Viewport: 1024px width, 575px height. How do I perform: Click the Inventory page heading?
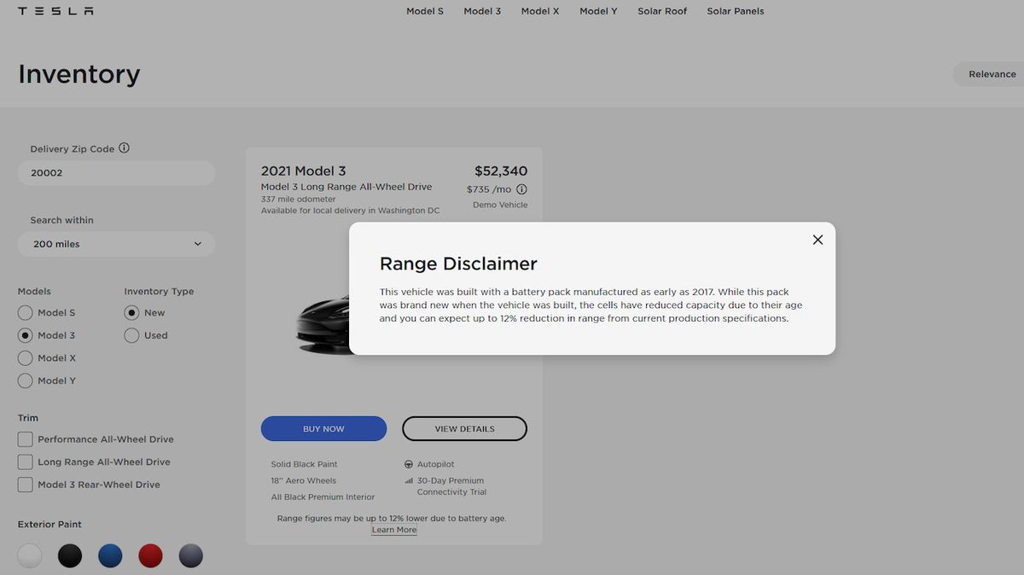click(x=79, y=74)
